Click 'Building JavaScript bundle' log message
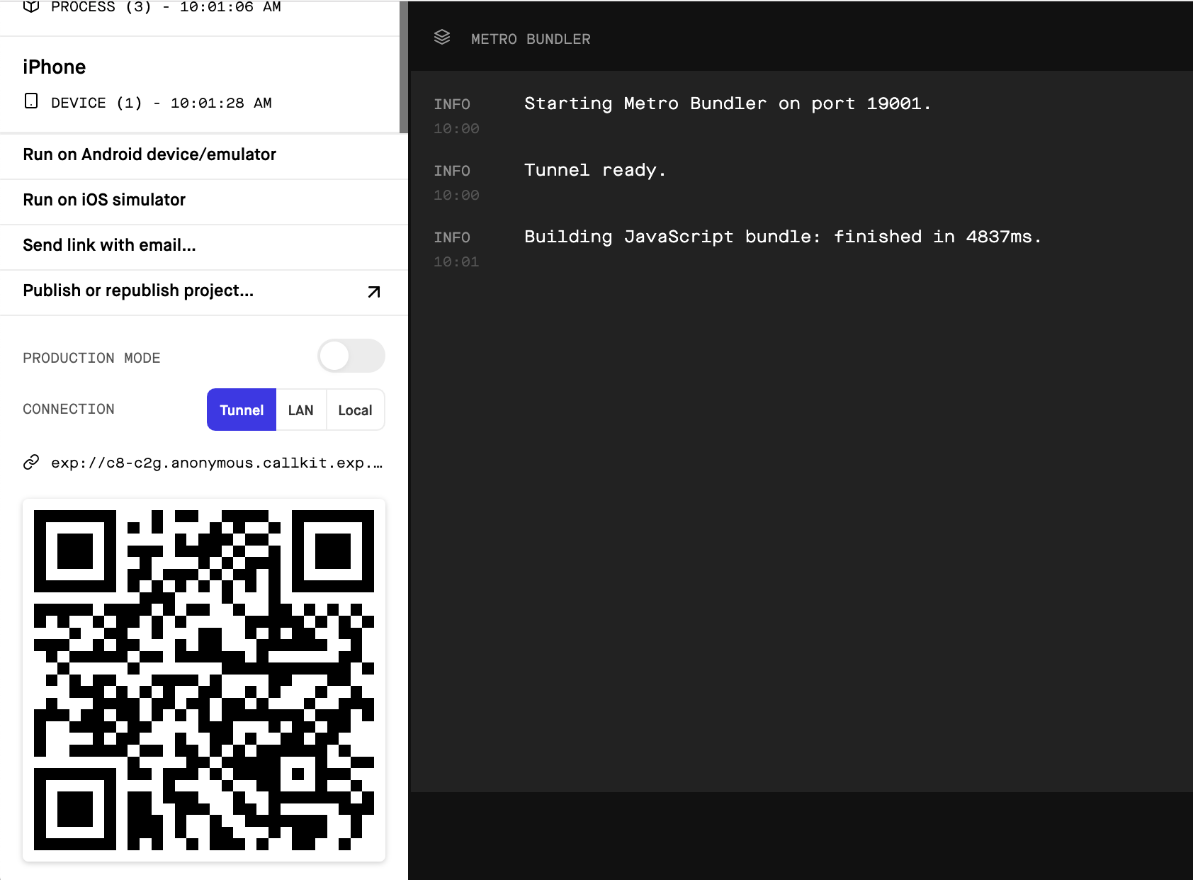 783,237
